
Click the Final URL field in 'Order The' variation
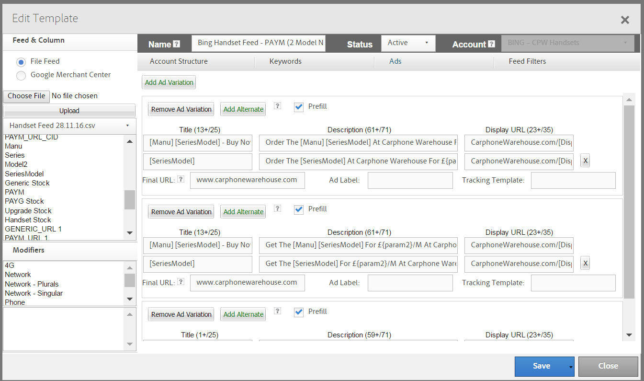pyautogui.click(x=248, y=180)
